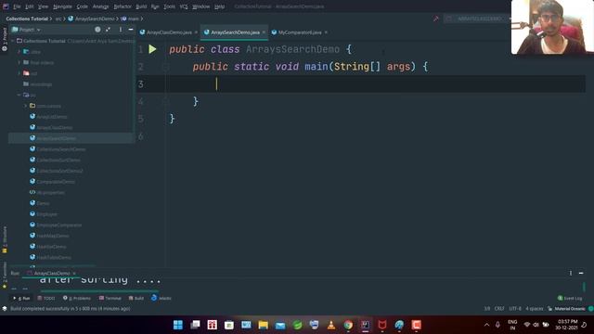
Task: Open VLC from the taskbar
Action: pyautogui.click(x=331, y=325)
